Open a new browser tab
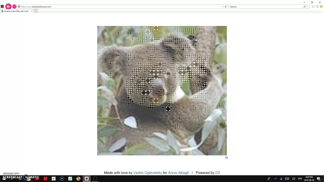The height and width of the screenshot is (182, 324). (x=35, y=11)
